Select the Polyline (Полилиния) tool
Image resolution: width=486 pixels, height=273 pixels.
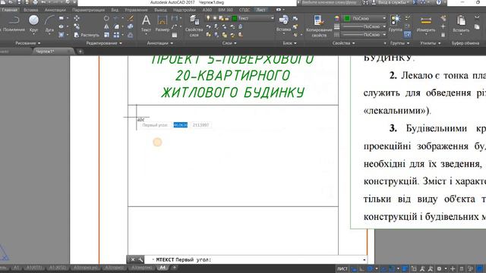(13, 24)
